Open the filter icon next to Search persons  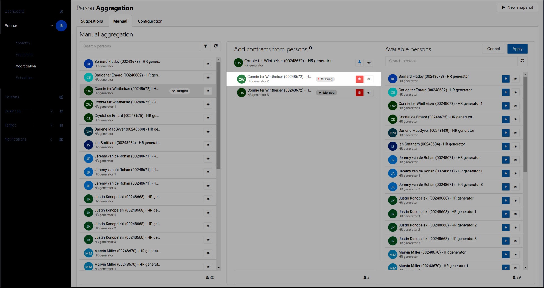[x=205, y=46]
